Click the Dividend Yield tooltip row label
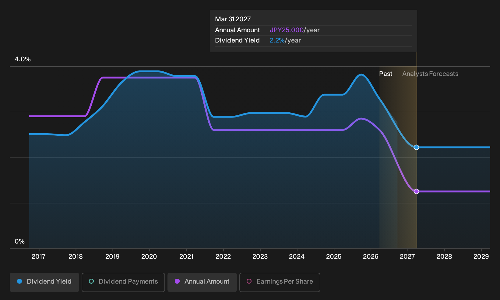 [238, 40]
